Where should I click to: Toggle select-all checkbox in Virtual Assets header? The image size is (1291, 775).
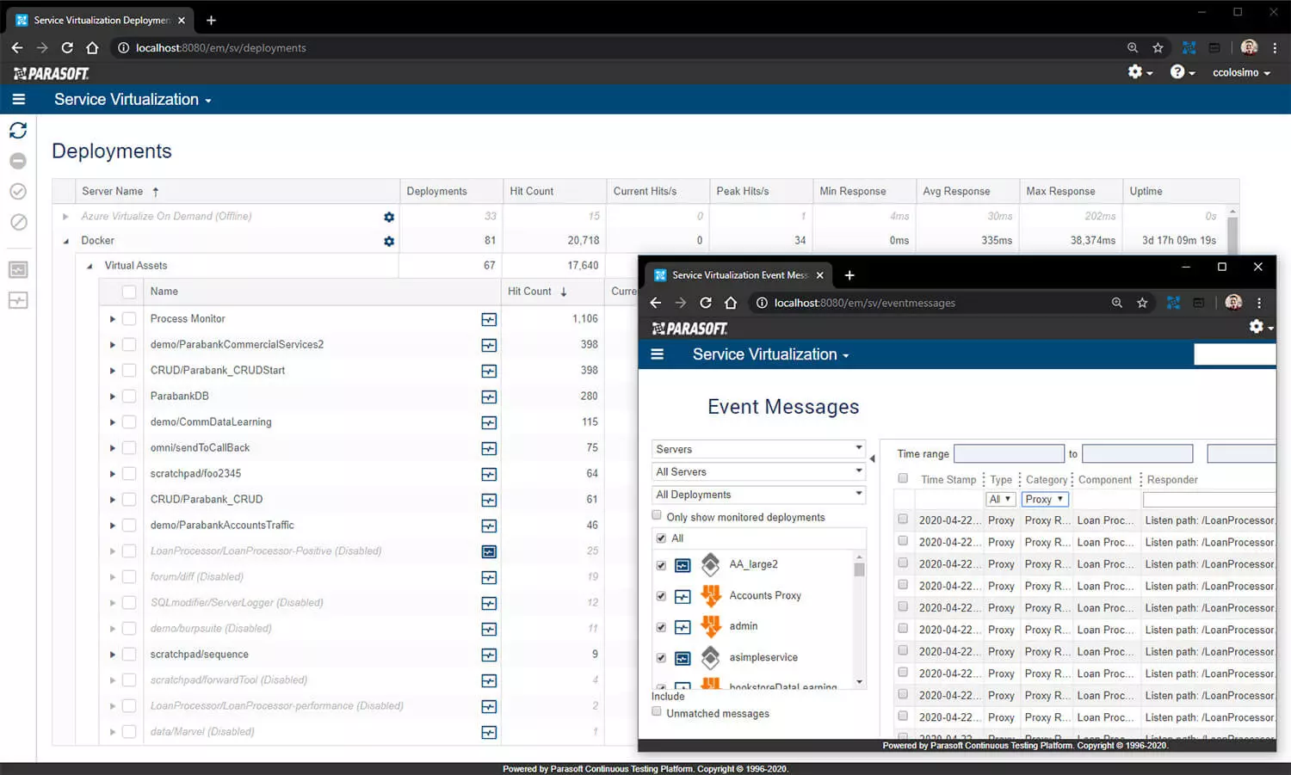129,292
